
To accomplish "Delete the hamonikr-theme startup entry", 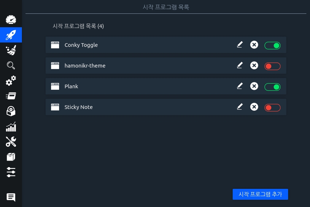I will click(254, 65).
